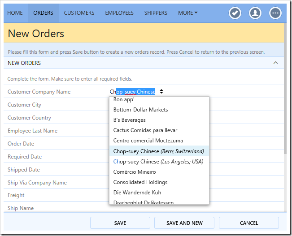The height and width of the screenshot is (236, 292).
Task: Click the CANCEL button
Action: point(249,223)
